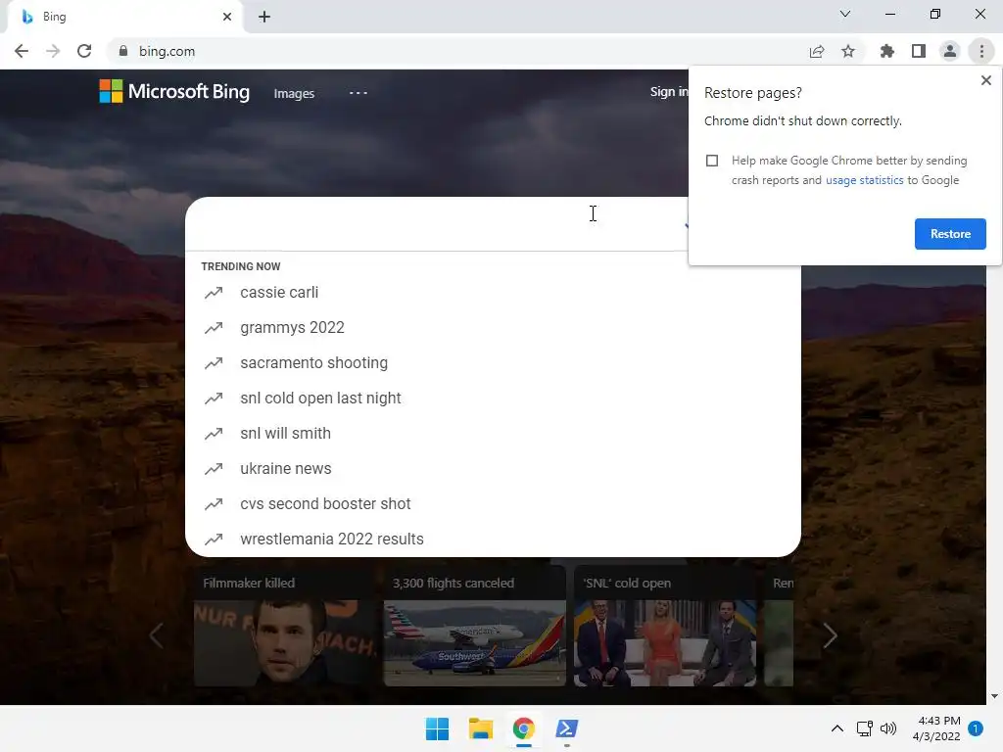Screen dimensions: 1003x752
Task: Open the Windows Start menu
Action: 438,728
